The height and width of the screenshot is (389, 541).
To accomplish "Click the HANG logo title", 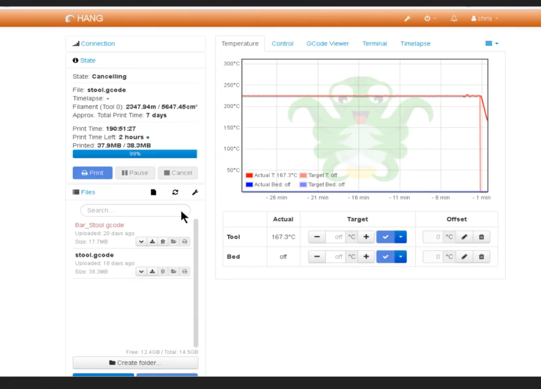I will pyautogui.click(x=84, y=18).
